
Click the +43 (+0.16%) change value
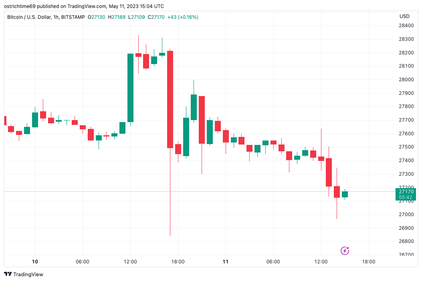pos(183,17)
